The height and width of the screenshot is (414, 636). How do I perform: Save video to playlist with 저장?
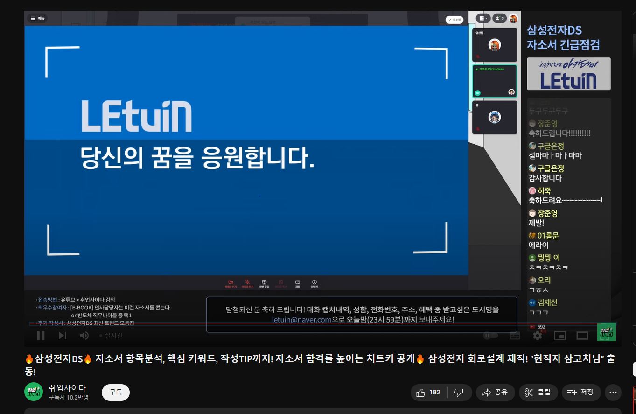pos(581,393)
